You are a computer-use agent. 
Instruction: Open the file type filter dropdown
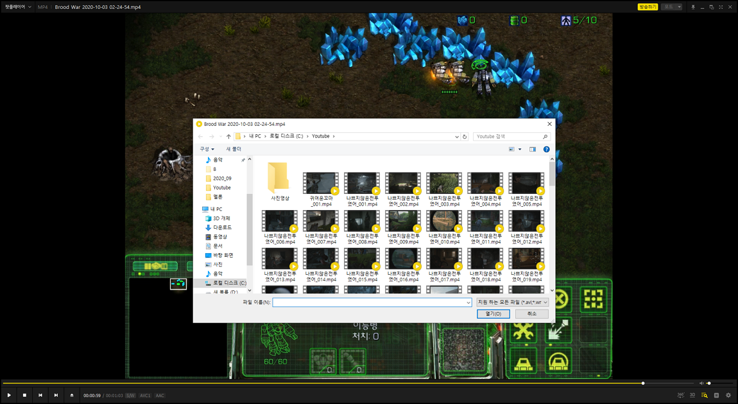pyautogui.click(x=513, y=303)
